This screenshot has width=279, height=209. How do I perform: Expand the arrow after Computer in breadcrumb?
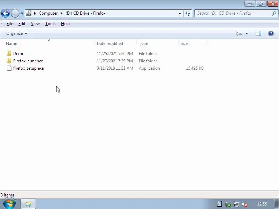[x=62, y=13]
